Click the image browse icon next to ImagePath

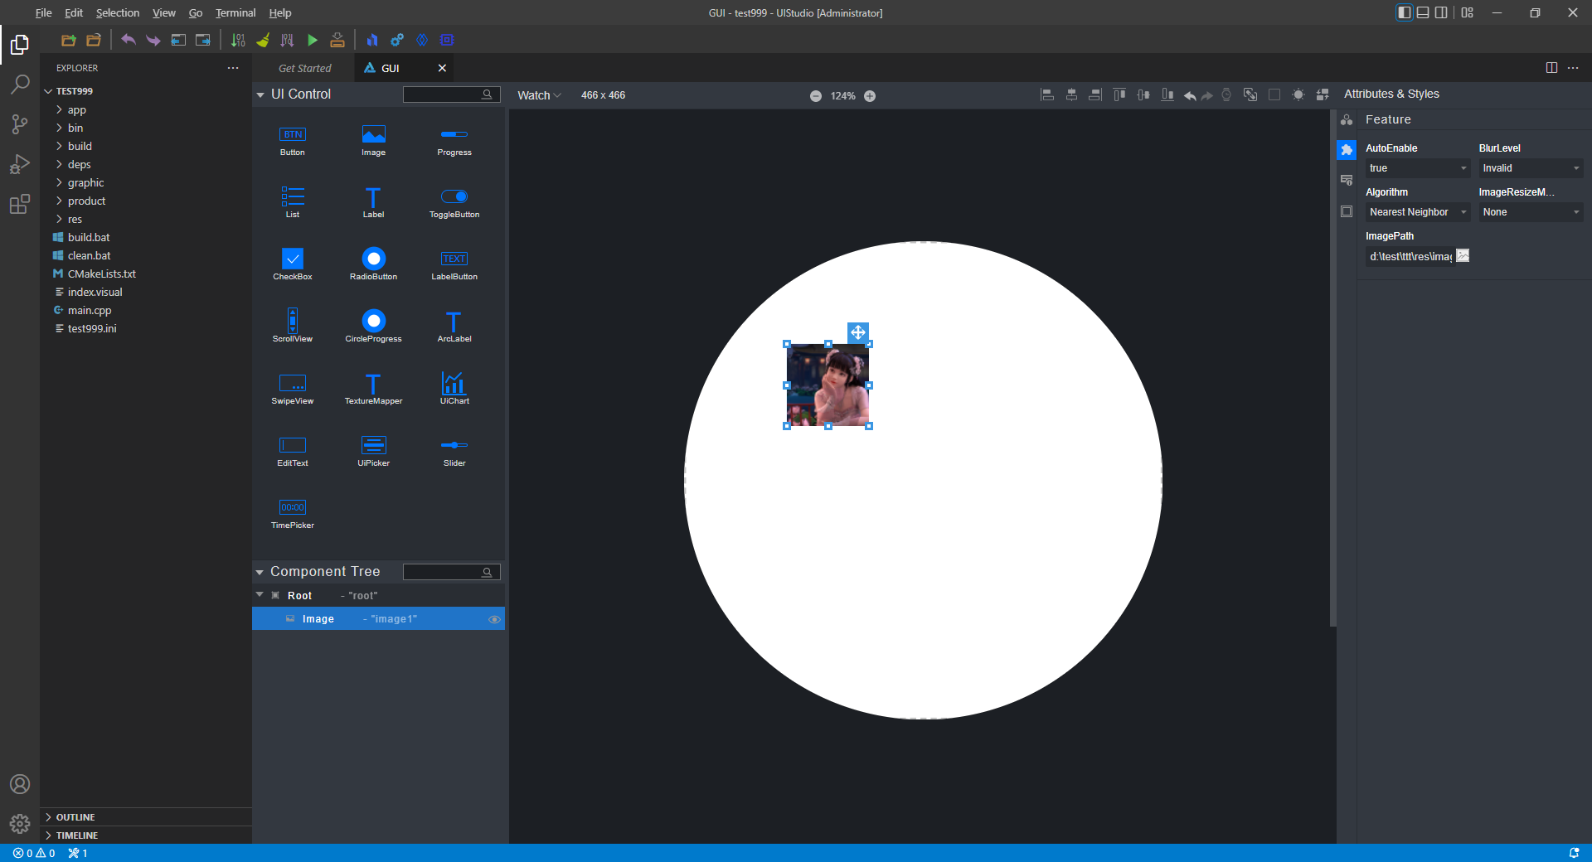point(1463,256)
